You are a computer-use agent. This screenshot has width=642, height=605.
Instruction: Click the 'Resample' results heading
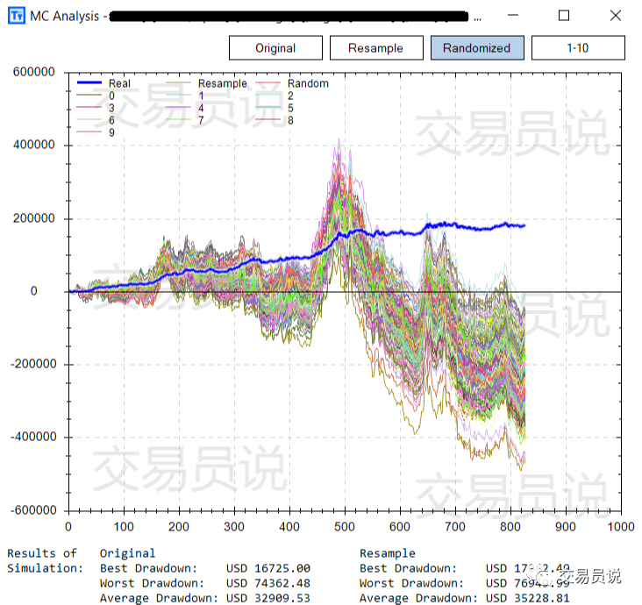click(388, 553)
